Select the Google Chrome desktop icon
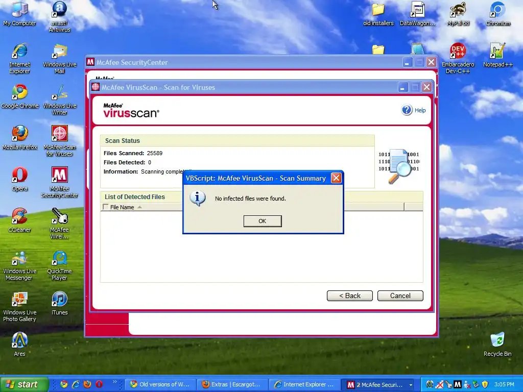523x392 pixels. pyautogui.click(x=20, y=96)
